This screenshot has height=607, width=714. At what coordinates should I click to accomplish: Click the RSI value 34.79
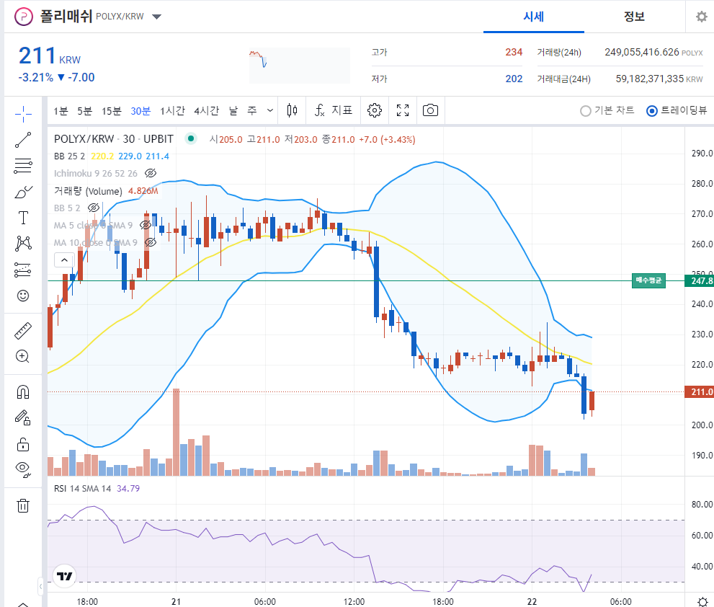[128, 489]
